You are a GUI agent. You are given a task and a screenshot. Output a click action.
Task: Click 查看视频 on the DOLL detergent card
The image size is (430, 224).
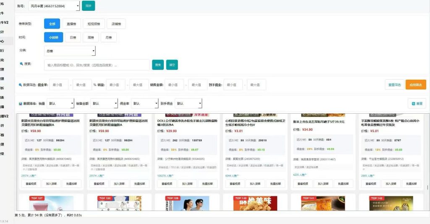(x=167, y=184)
